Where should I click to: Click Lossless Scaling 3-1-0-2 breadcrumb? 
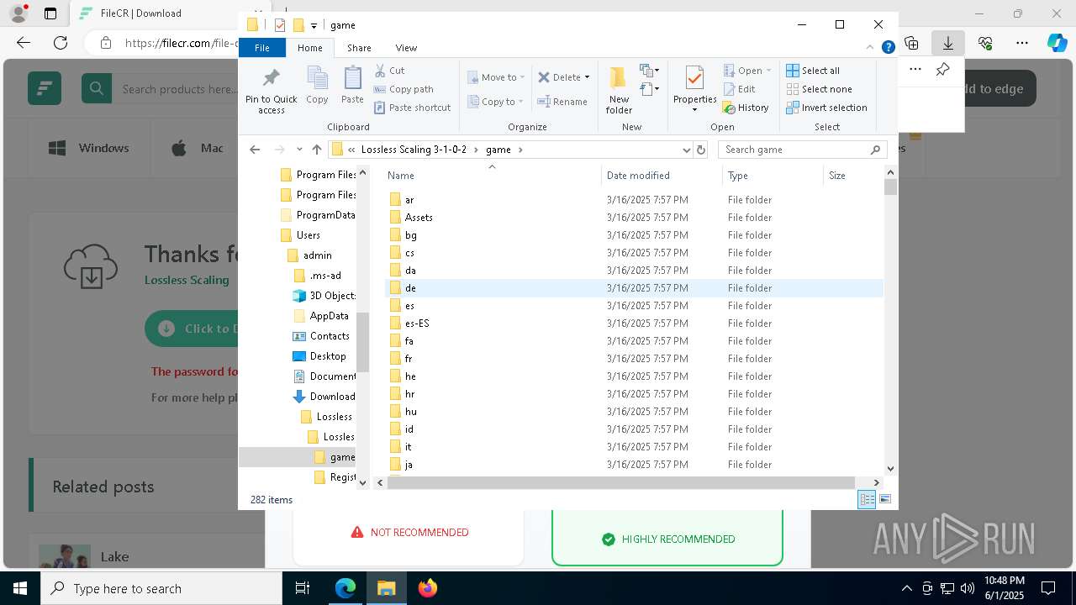tap(414, 150)
